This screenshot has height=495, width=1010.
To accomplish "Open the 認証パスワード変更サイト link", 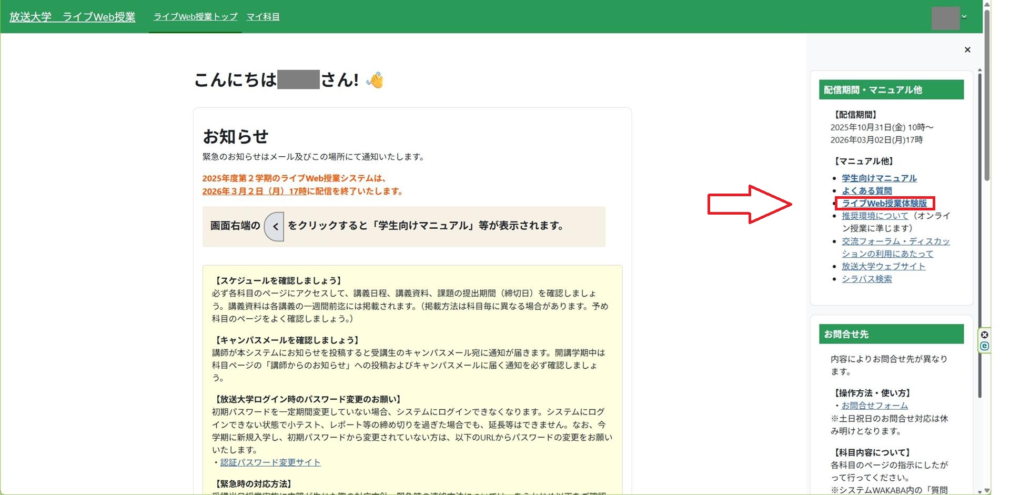I will point(270,462).
